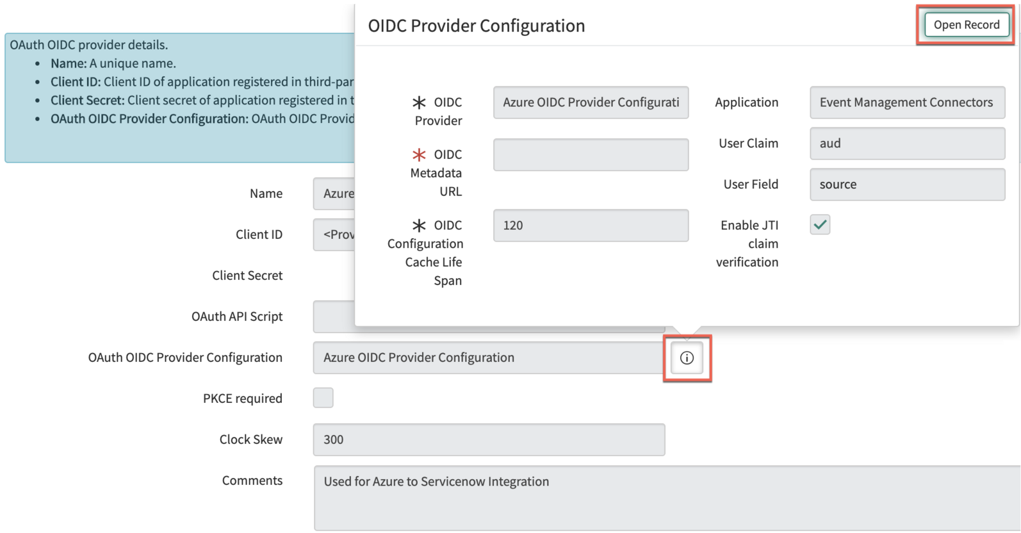Image resolution: width=1021 pixels, height=533 pixels.
Task: Click the Clock Skew field showing 300
Action: [489, 439]
